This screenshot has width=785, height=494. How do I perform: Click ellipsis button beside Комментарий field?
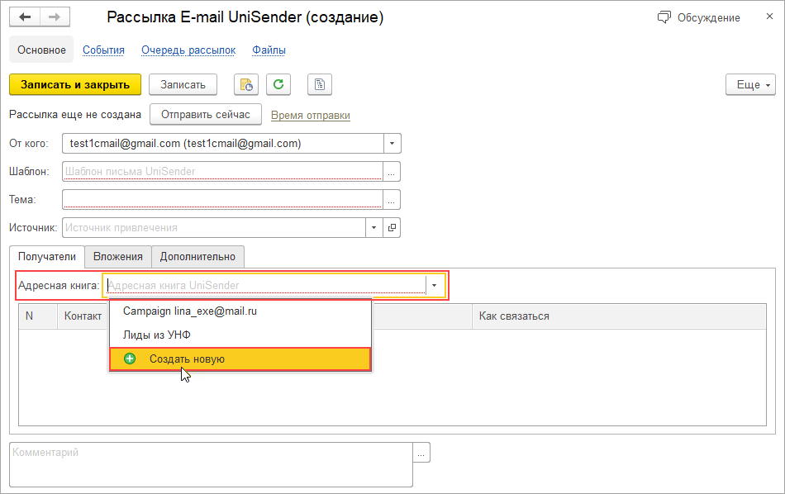click(422, 453)
